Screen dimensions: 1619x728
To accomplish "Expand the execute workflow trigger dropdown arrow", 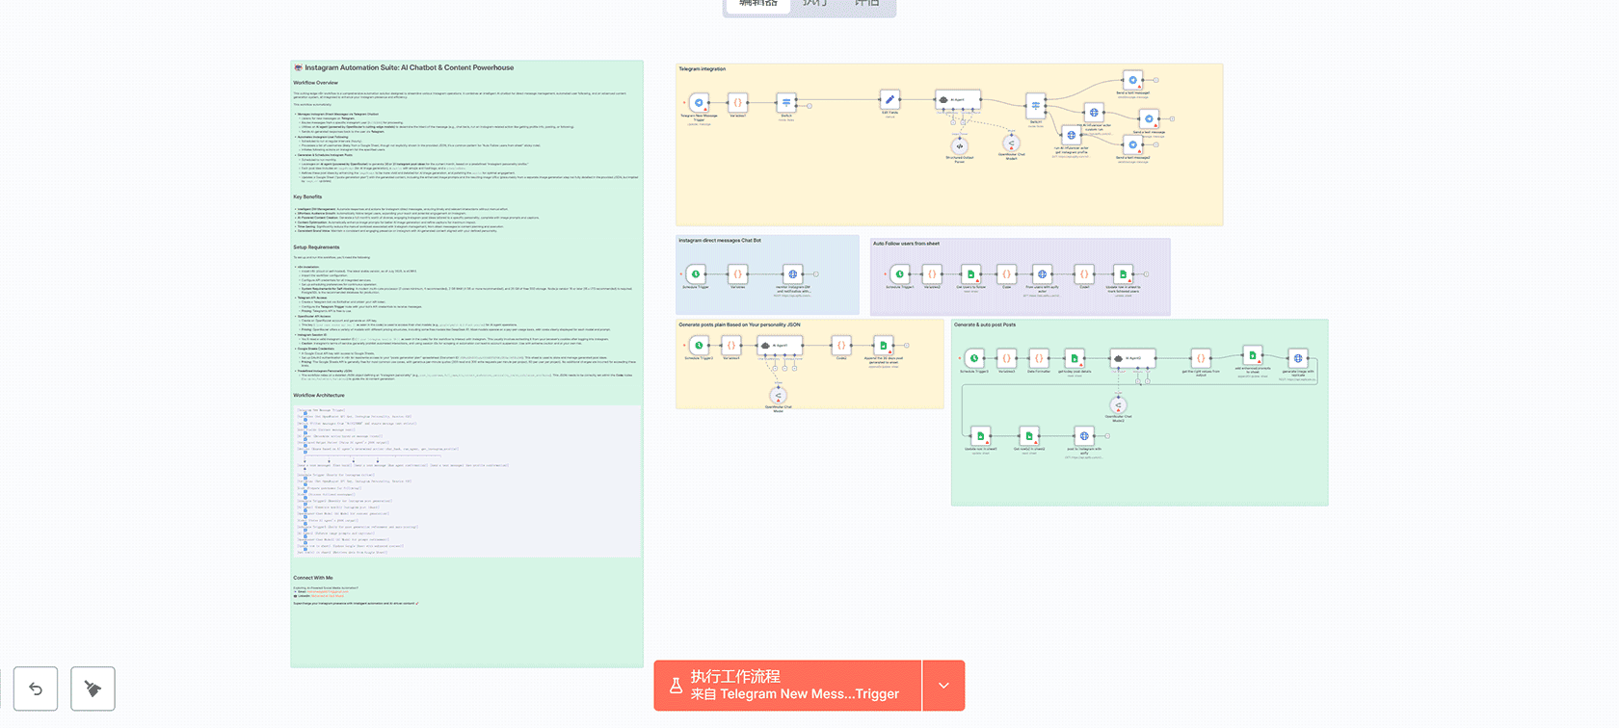I will [943, 686].
